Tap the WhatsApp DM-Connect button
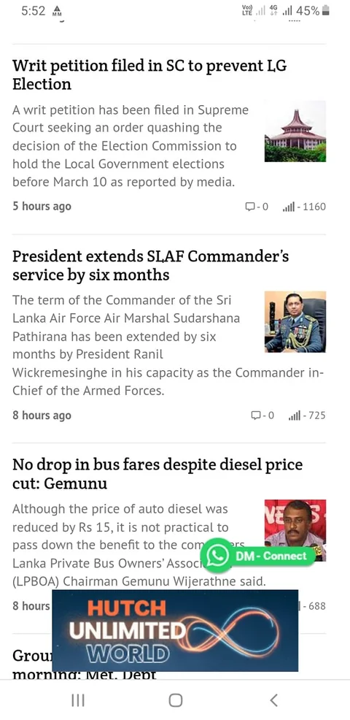 258,556
